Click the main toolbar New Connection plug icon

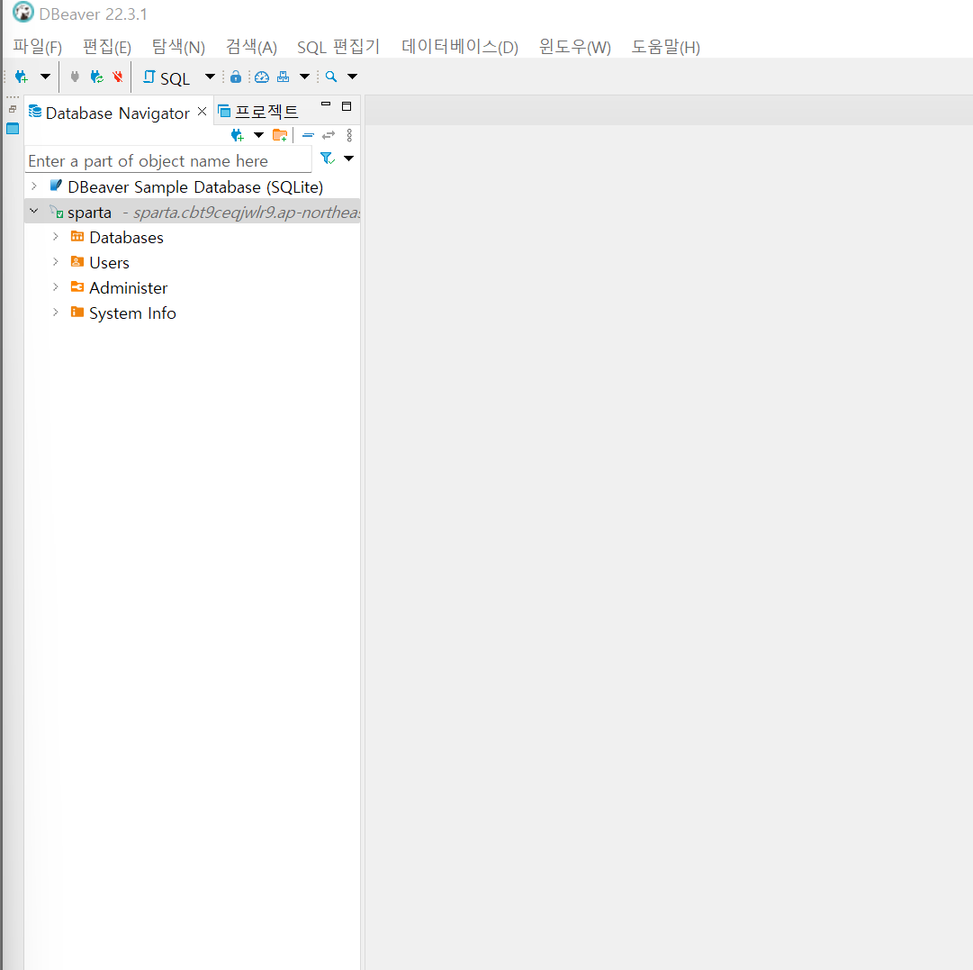pos(22,77)
